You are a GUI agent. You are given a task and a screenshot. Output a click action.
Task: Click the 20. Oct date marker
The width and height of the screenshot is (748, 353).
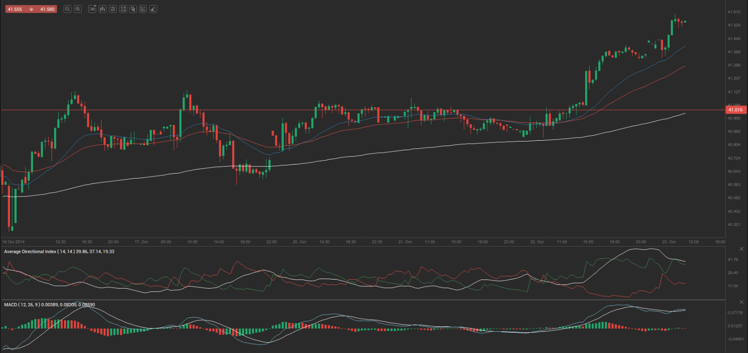tap(299, 242)
